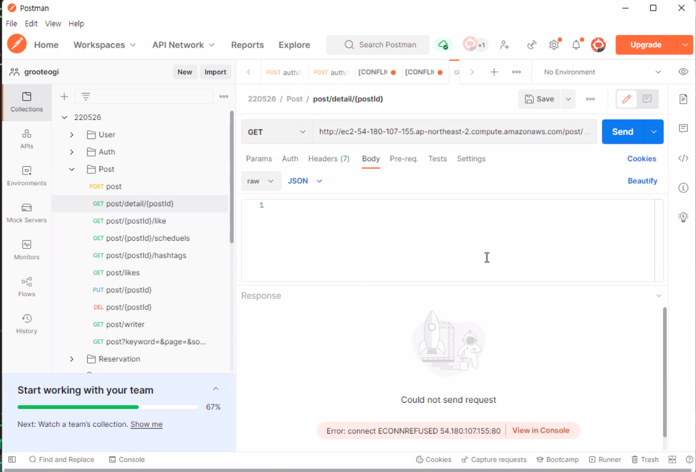
Task: Switch to the Pre-req. tab
Action: pos(404,159)
